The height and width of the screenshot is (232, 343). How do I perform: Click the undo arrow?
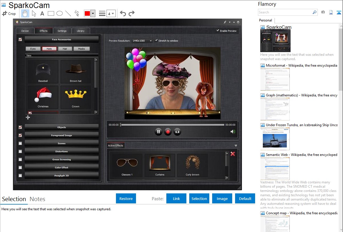123,13
